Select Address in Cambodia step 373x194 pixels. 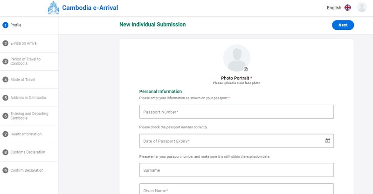pyautogui.click(x=29, y=98)
